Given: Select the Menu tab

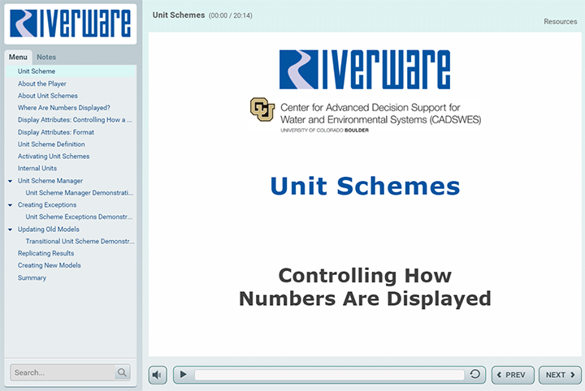Looking at the screenshot, I should coord(18,57).
